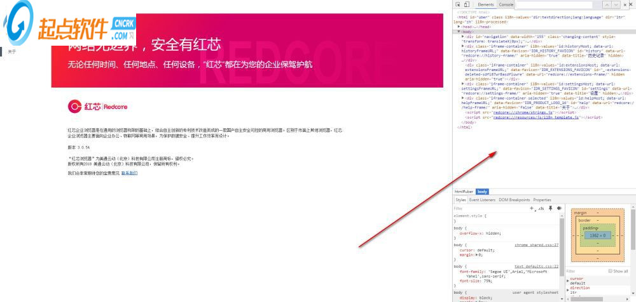This screenshot has width=636, height=302.
Task: Select the html#uber breadcrumb
Action: pyautogui.click(x=464, y=192)
